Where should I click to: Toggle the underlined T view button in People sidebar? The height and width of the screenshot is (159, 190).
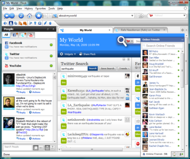pyautogui.click(x=47, y=148)
